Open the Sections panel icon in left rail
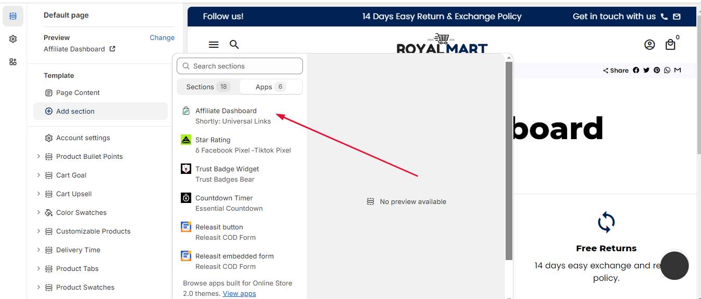The image size is (701, 299). coord(13,16)
